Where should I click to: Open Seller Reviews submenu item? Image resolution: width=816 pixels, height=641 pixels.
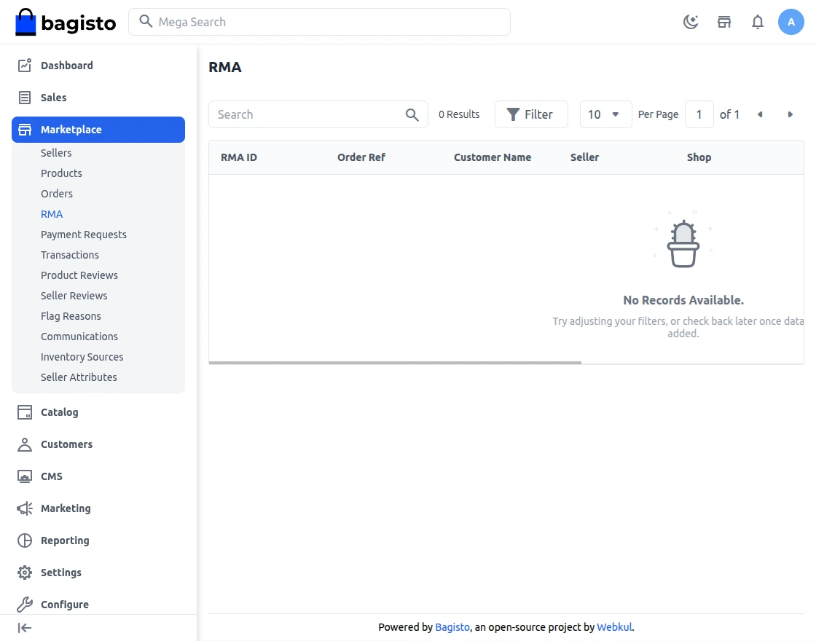74,296
